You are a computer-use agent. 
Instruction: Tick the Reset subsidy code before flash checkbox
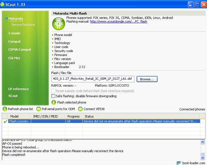pos(53,91)
